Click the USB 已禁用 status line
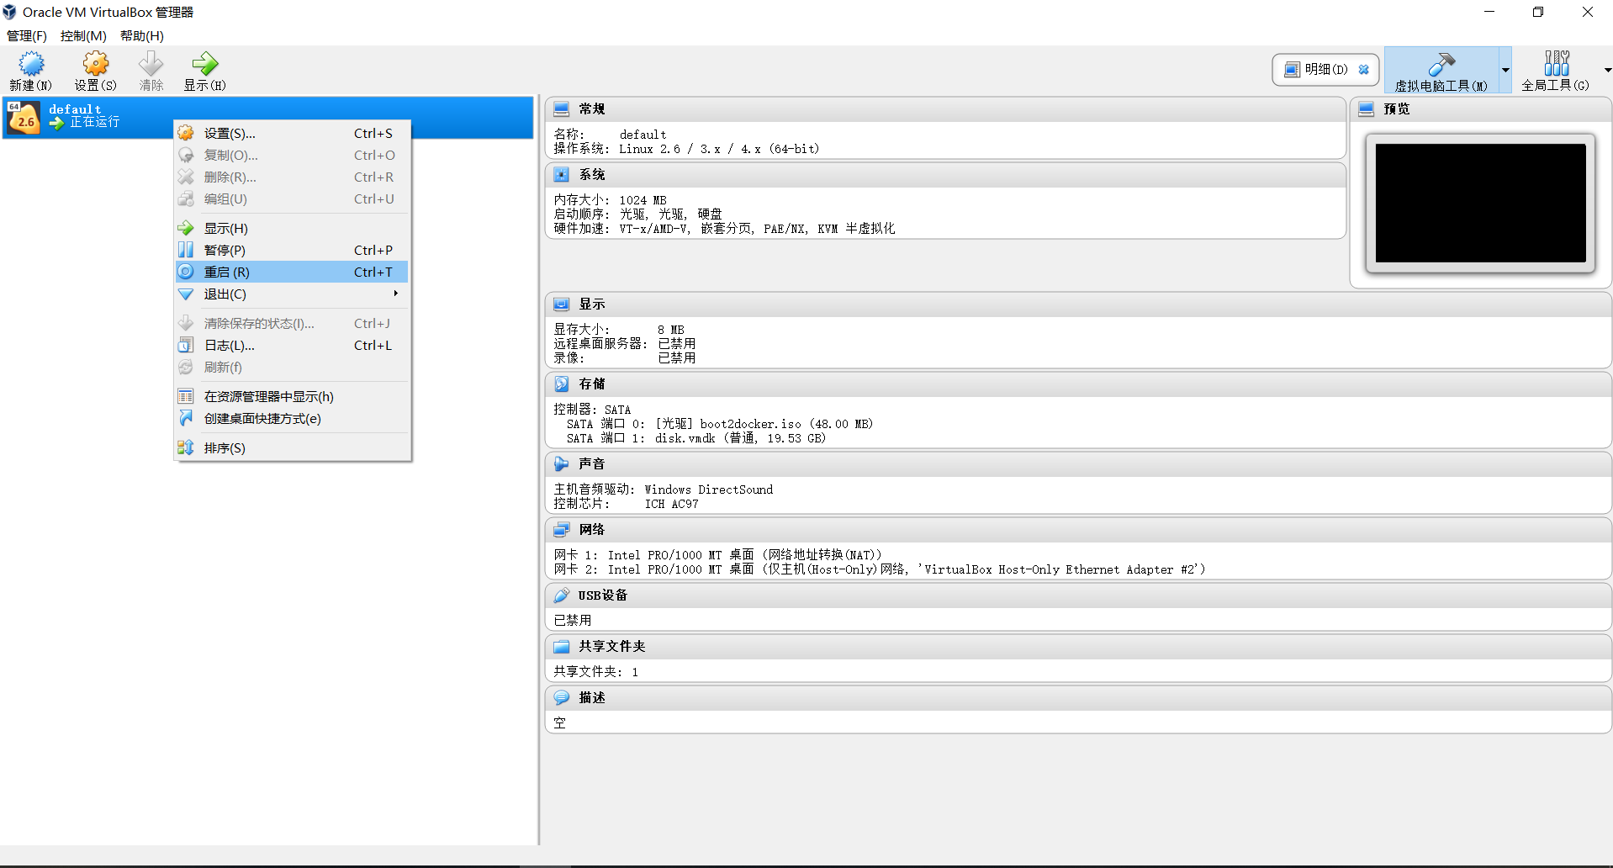 (573, 621)
